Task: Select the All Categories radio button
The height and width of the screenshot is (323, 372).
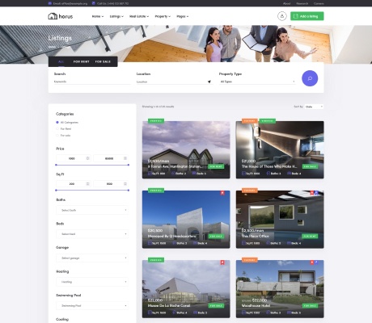Action: tap(57, 122)
